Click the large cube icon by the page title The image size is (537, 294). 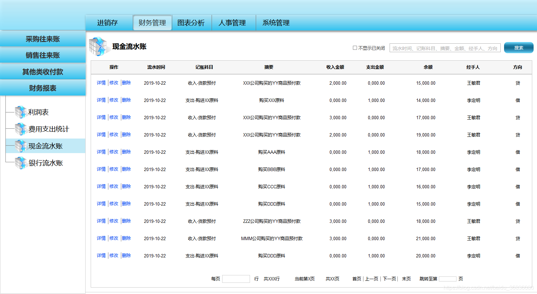(98, 47)
